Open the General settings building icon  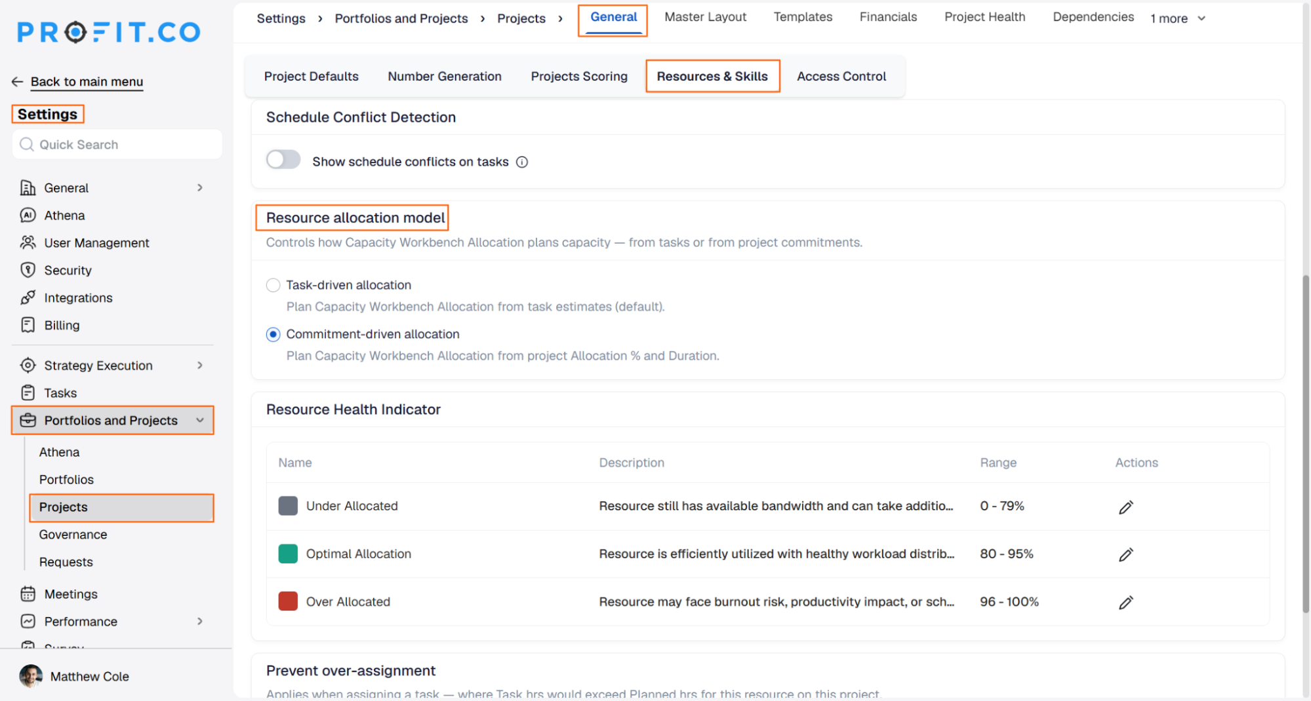[28, 188]
